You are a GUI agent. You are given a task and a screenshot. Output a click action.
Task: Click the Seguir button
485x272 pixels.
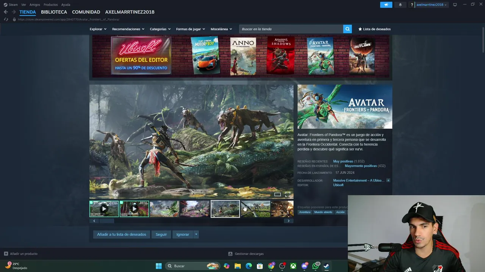point(161,235)
